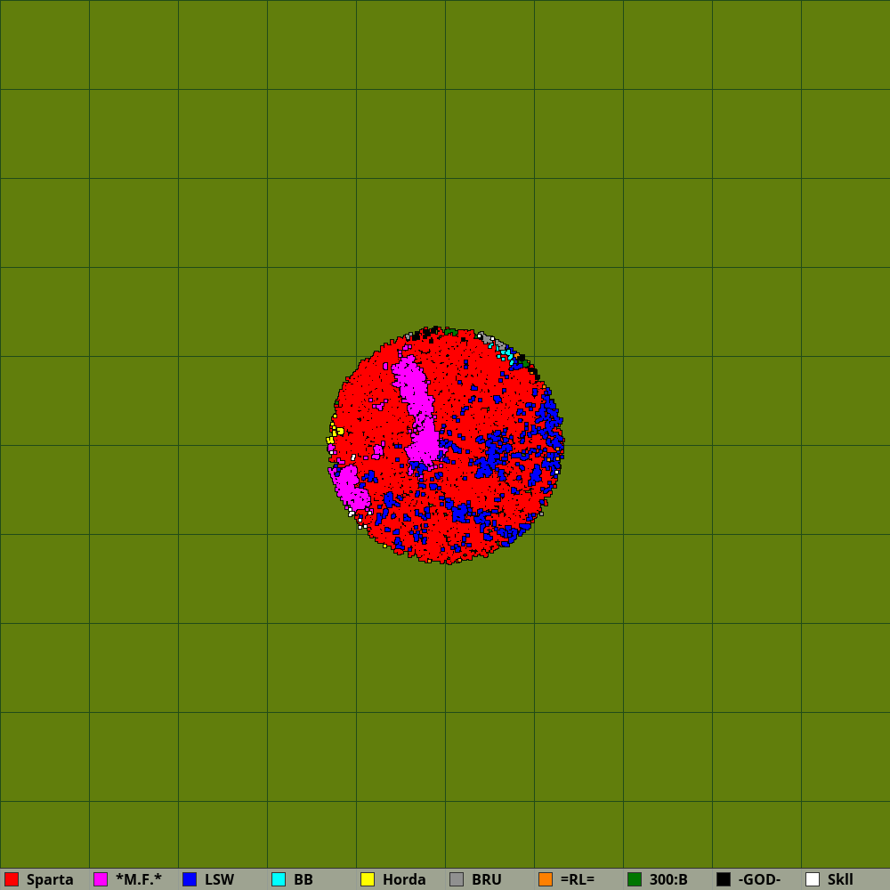890x890 pixels.
Task: Select the -GOD- label in legend
Action: tap(759, 880)
